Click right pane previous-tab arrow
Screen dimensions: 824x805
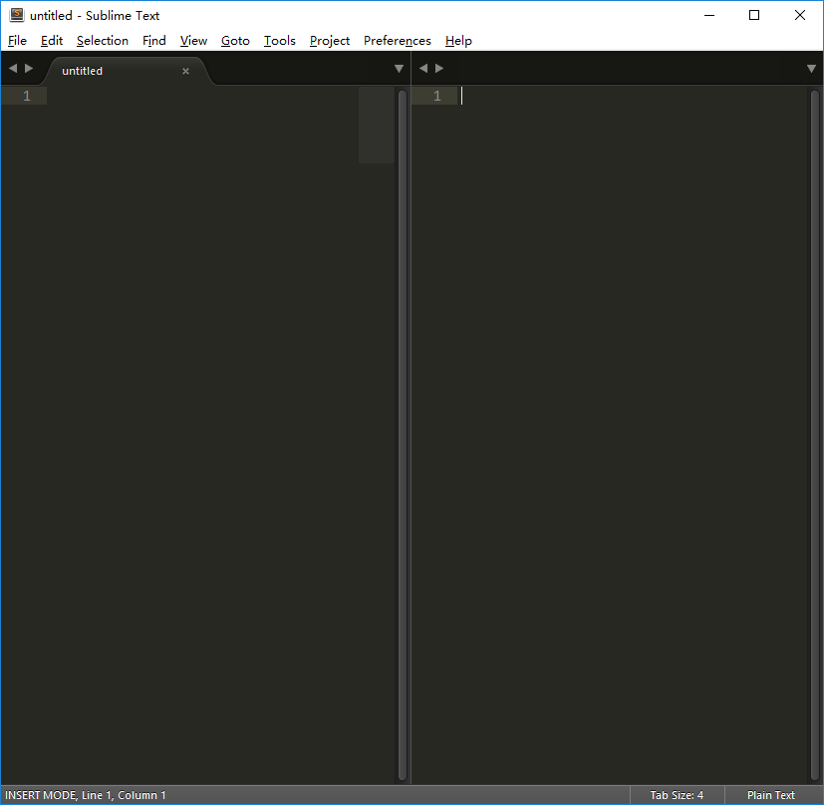(x=423, y=69)
